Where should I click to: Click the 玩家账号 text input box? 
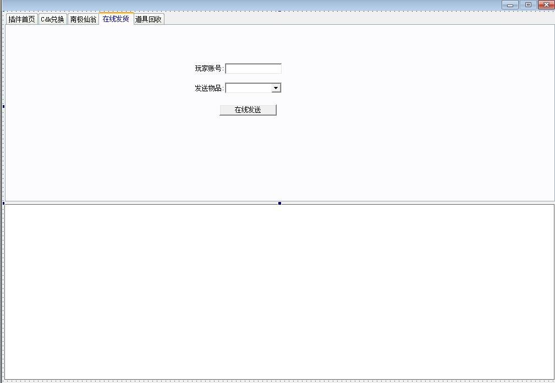point(253,69)
